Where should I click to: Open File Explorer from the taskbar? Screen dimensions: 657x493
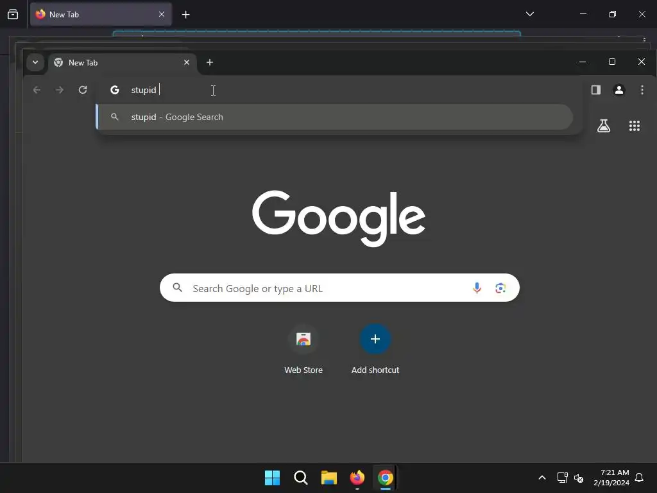(329, 478)
